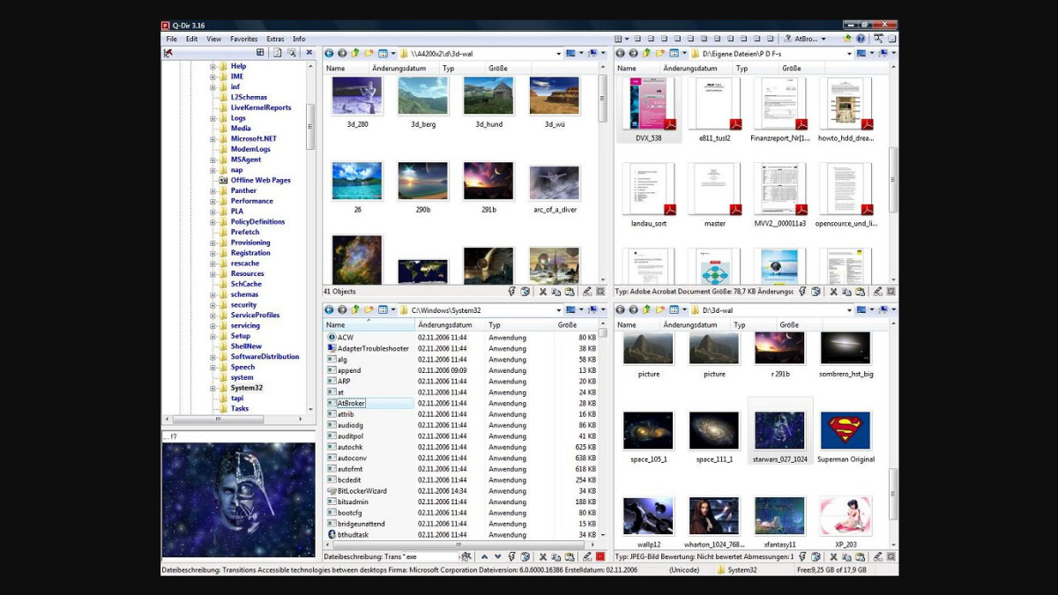Go back in the C:\Windows\System32 pane
The image size is (1058, 595).
[x=329, y=310]
